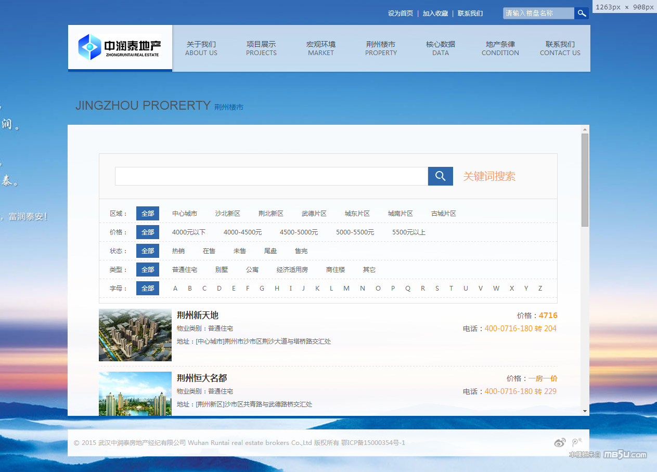Go to 关于我们 ABOUT US
This screenshot has width=657, height=472.
201,48
